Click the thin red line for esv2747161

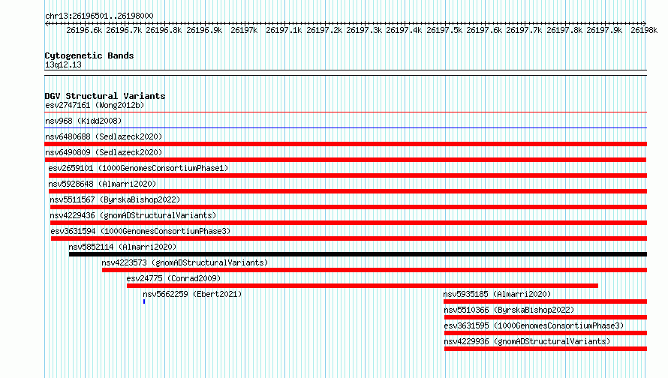[x=345, y=112]
